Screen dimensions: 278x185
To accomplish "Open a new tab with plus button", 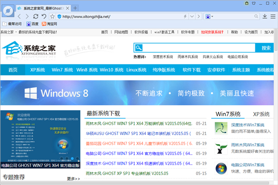I will click(x=75, y=8).
